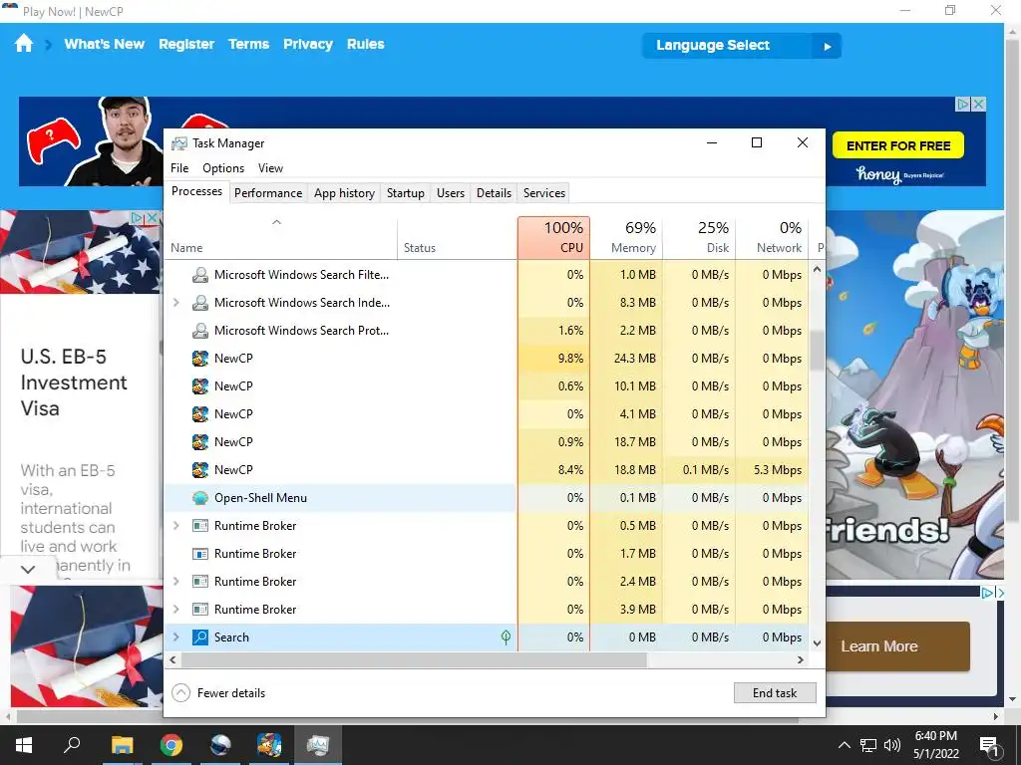
Task: Collapse Task Manager with Fewer details
Action: [x=218, y=693]
